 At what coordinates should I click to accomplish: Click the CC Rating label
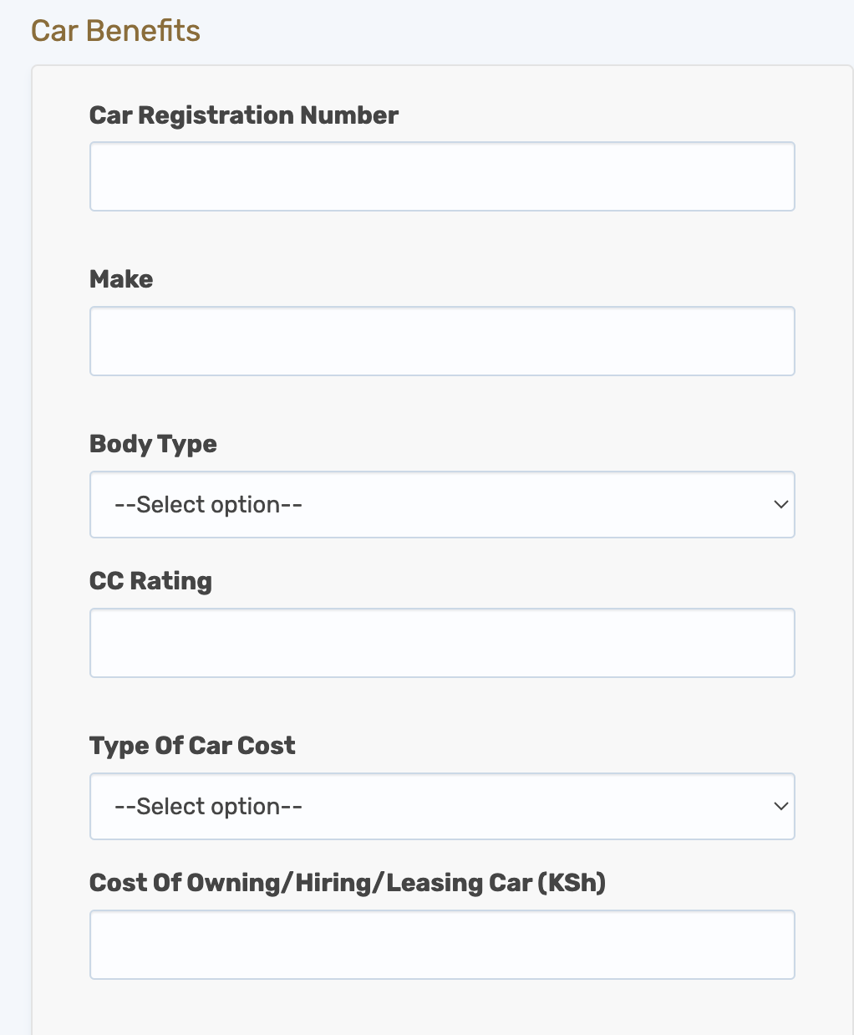click(x=150, y=581)
